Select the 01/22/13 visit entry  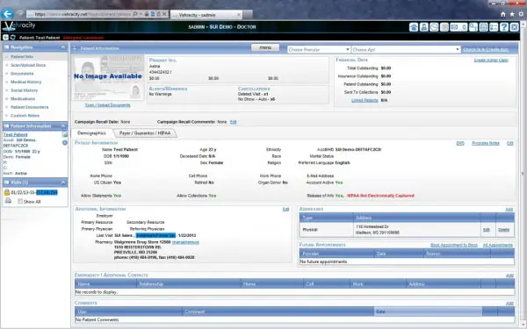pyautogui.click(x=34, y=192)
